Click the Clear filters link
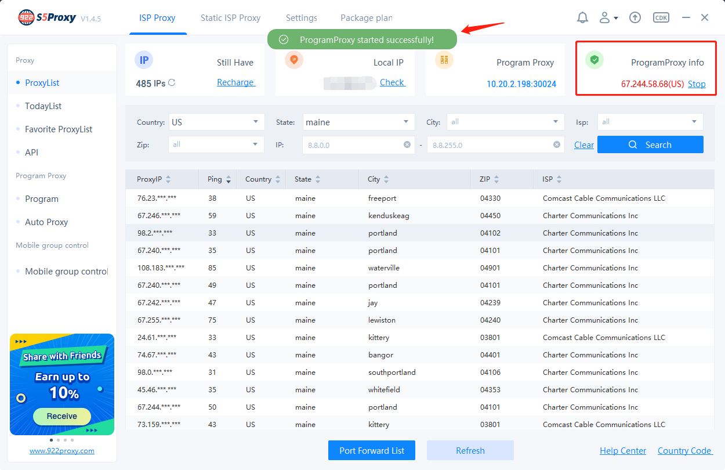The image size is (725, 470). (x=584, y=145)
